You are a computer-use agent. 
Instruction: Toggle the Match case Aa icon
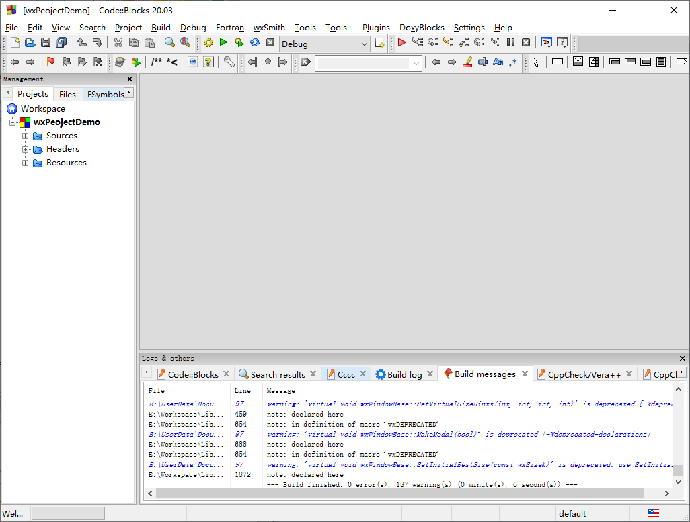(498, 62)
